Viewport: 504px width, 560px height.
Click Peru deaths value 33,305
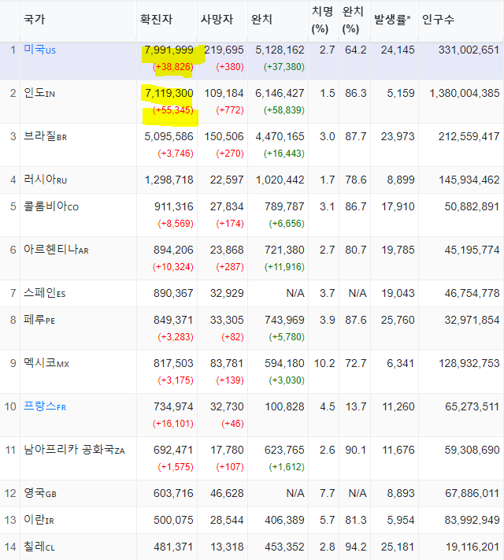pos(227,320)
